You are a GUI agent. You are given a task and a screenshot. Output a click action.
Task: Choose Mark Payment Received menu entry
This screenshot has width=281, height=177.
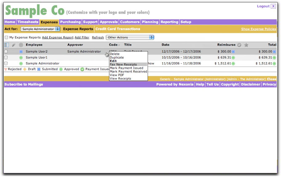point(128,71)
